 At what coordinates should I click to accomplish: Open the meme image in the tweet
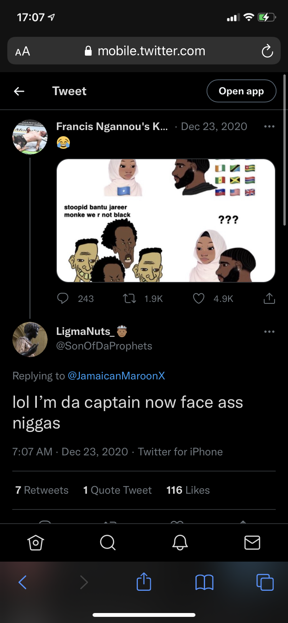pyautogui.click(x=166, y=221)
